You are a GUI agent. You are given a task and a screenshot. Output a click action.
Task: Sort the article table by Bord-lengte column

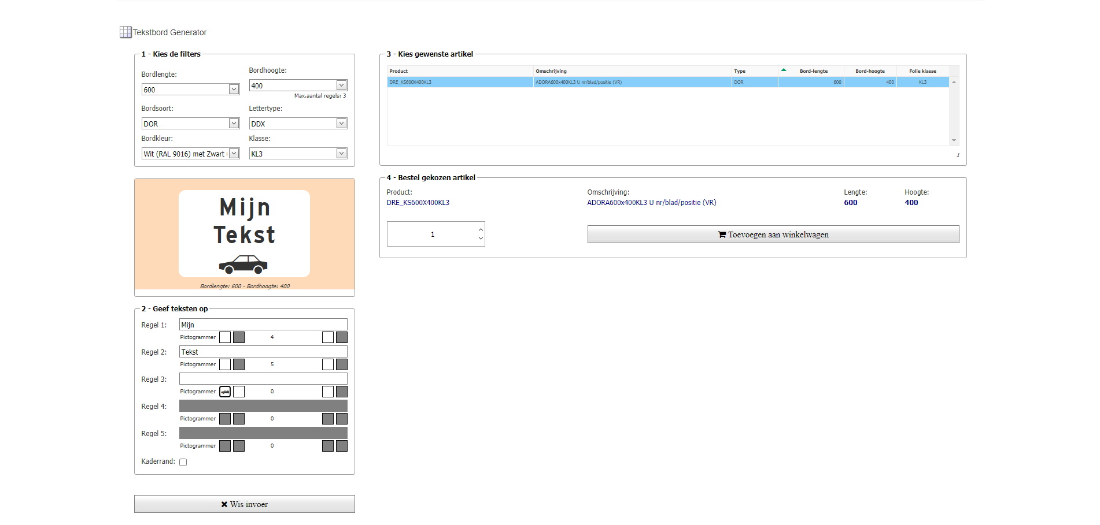point(811,71)
